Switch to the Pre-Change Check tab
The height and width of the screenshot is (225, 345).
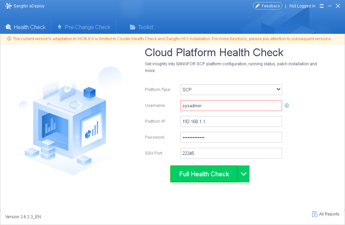pos(84,27)
